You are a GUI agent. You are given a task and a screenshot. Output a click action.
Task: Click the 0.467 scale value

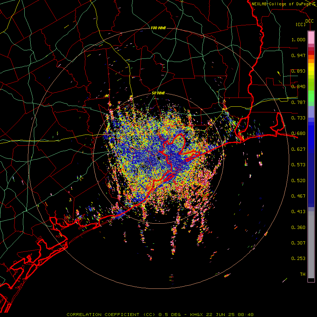(x=298, y=196)
